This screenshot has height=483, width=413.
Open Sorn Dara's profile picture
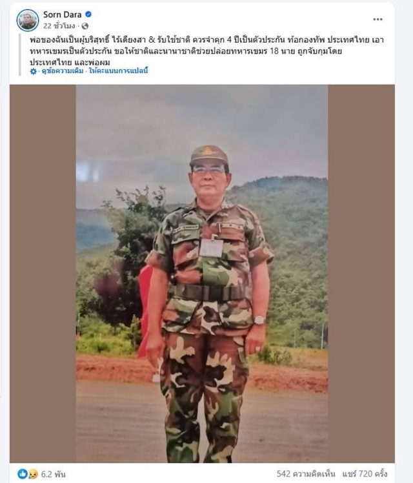[28, 20]
